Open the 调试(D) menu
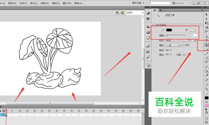The width and height of the screenshot is (209, 125). (56, 3)
